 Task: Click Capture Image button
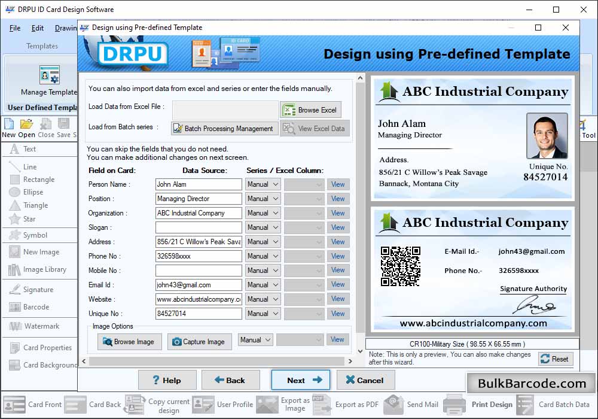199,342
